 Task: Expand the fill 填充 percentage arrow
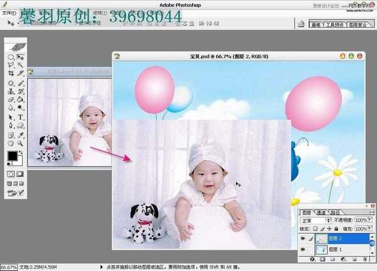pos(371,229)
